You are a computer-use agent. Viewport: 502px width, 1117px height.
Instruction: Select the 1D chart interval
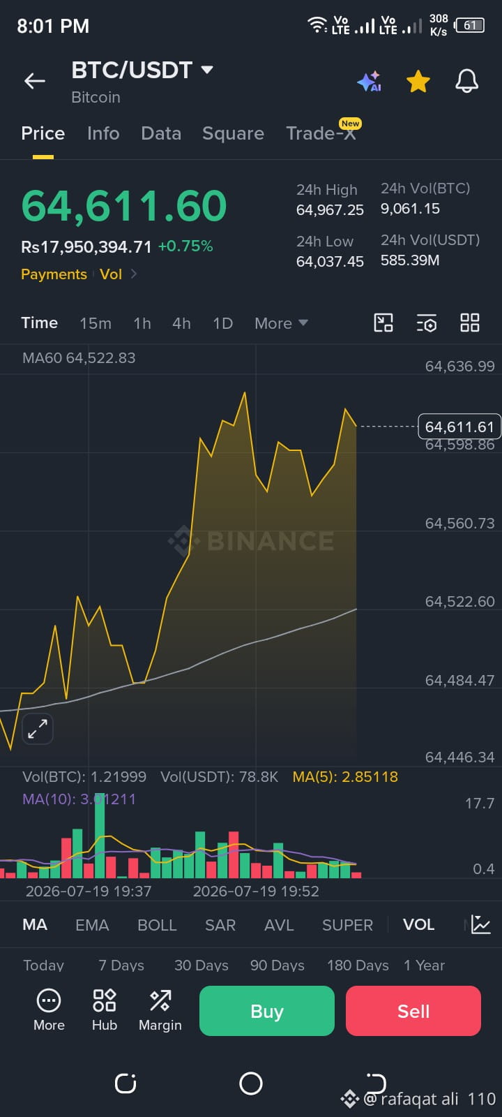(x=222, y=323)
